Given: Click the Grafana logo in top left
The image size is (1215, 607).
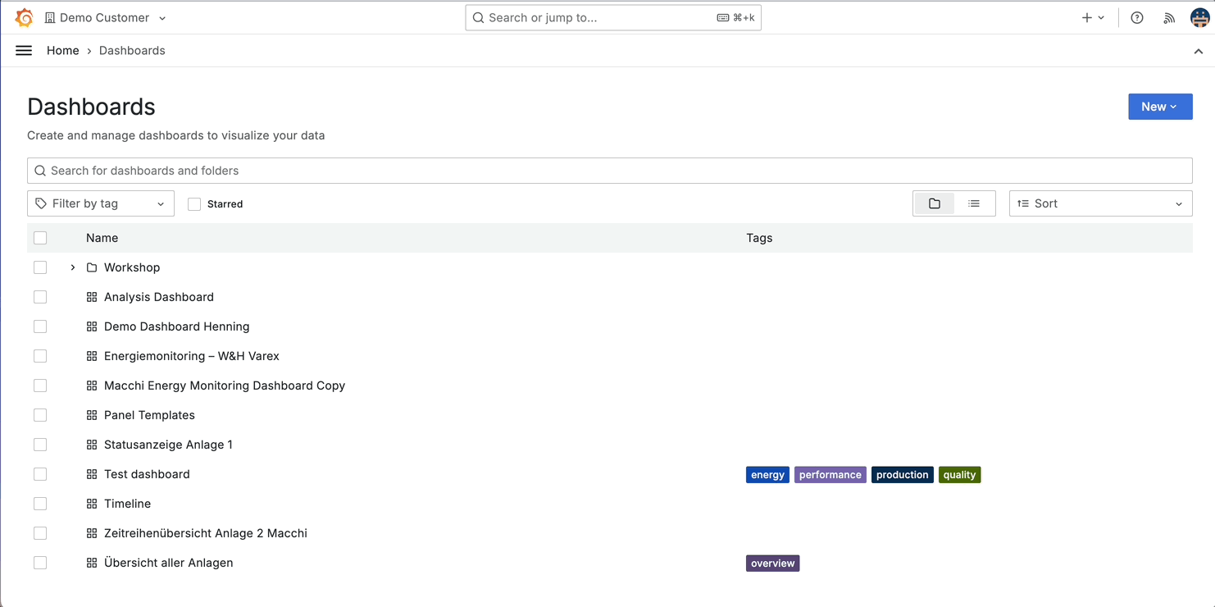Looking at the screenshot, I should pos(24,16).
